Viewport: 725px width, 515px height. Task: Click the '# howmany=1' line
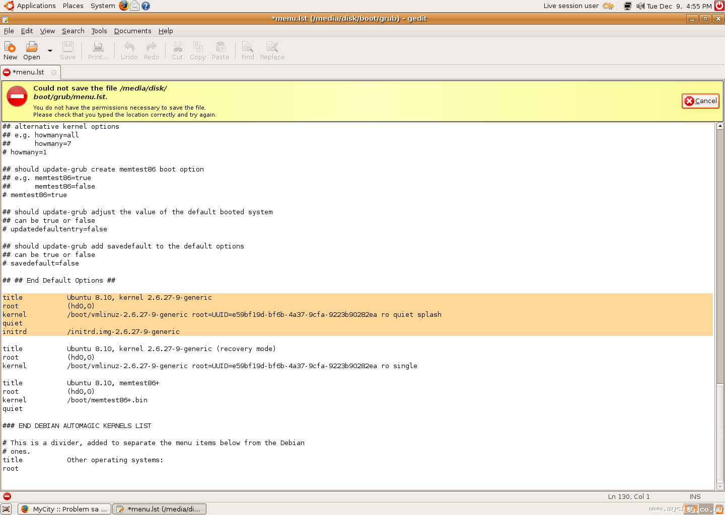[25, 152]
